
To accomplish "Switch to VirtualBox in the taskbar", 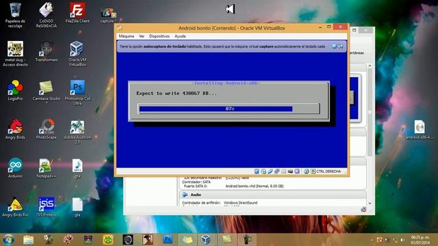I will (x=206, y=240).
